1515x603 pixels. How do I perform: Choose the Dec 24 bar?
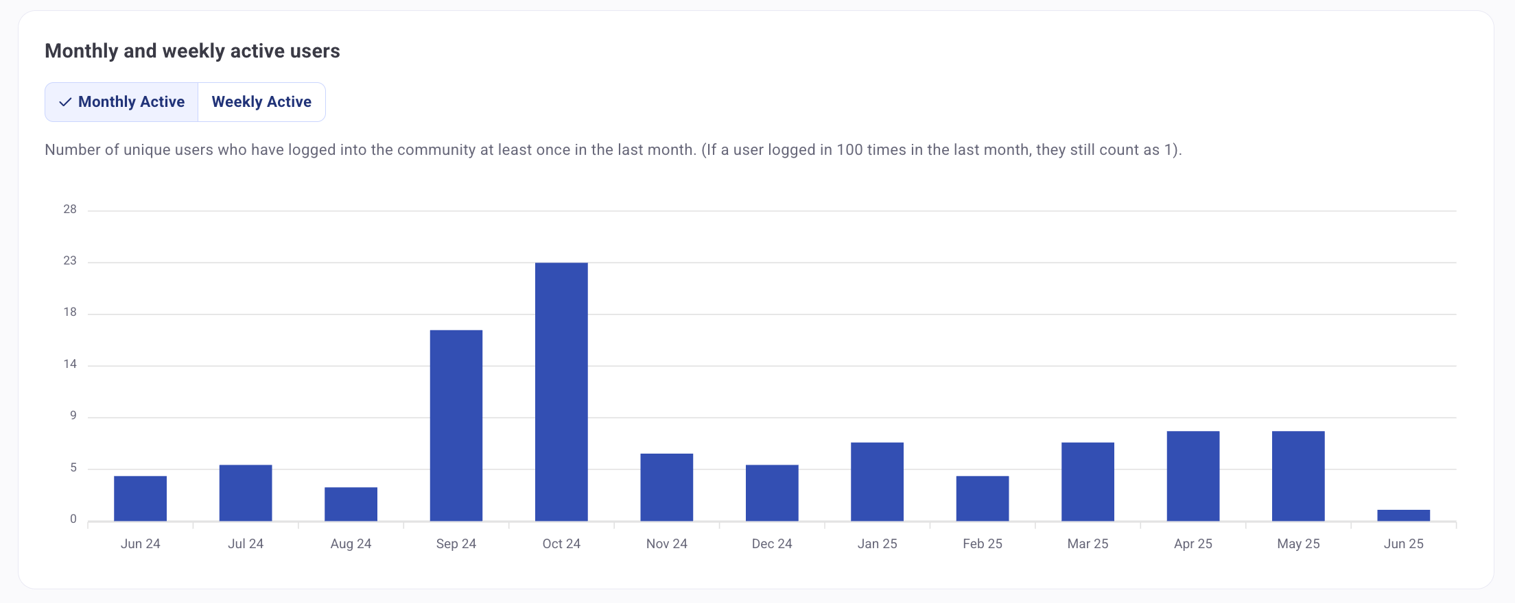(772, 493)
